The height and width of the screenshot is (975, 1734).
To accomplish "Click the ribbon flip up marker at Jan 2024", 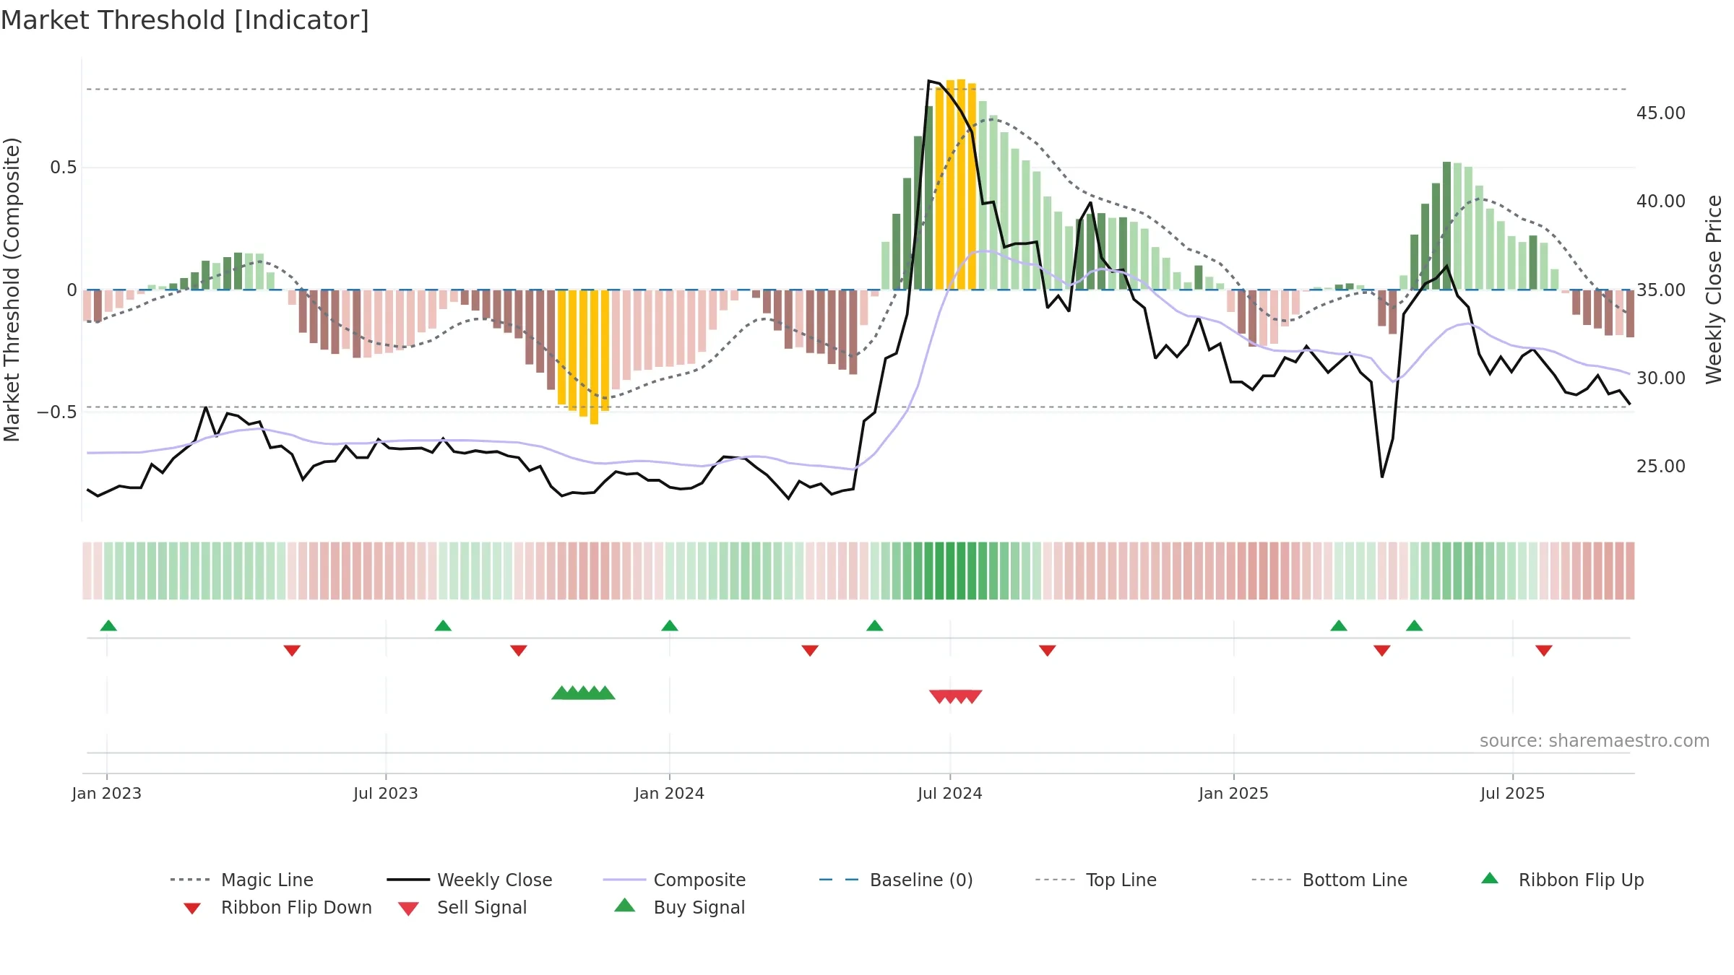I will pyautogui.click(x=670, y=625).
